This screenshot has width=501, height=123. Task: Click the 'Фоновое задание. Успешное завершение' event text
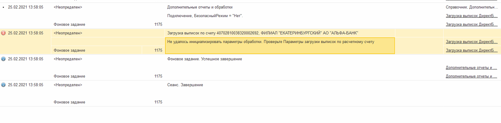pyautogui.click(x=205, y=59)
